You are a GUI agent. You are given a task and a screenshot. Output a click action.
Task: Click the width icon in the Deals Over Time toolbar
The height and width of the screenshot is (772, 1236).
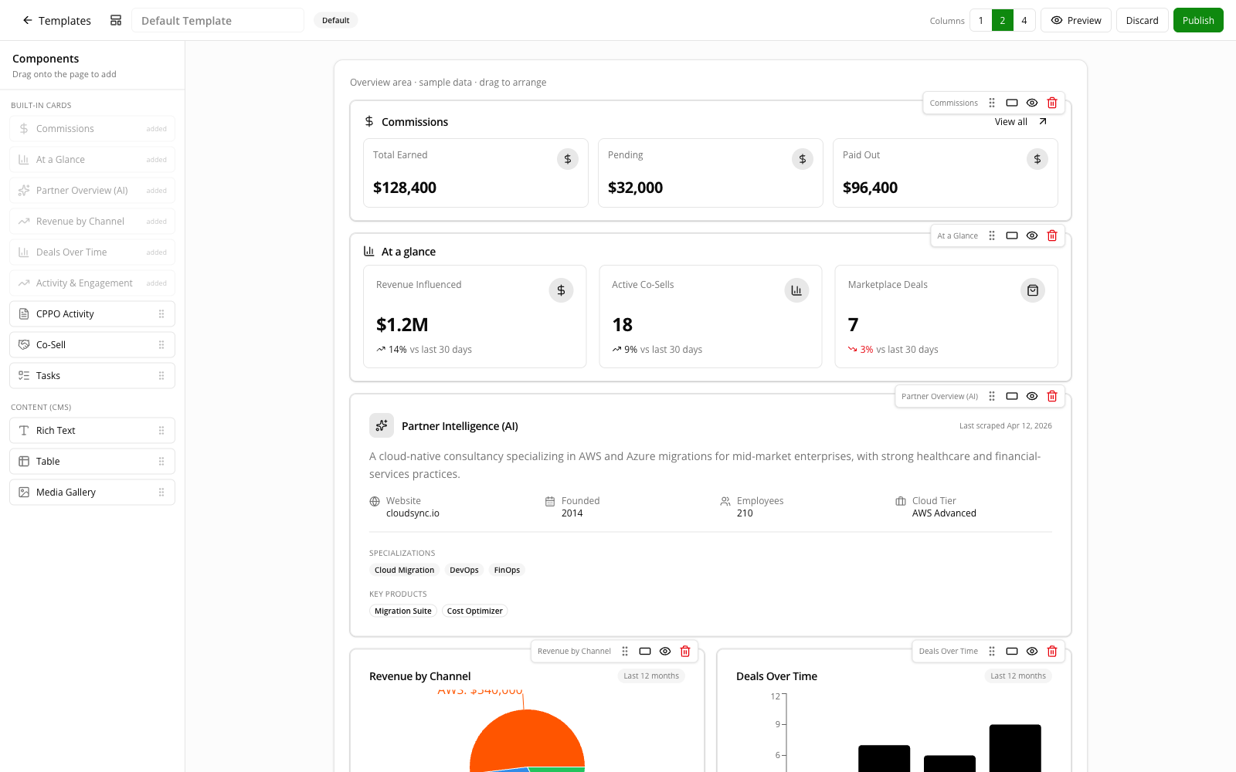[1012, 652]
